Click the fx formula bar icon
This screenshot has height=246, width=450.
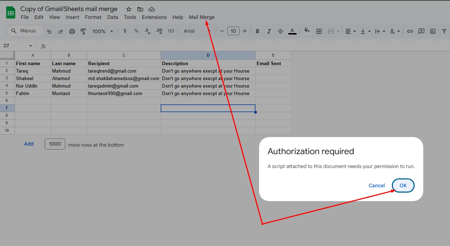tap(43, 46)
